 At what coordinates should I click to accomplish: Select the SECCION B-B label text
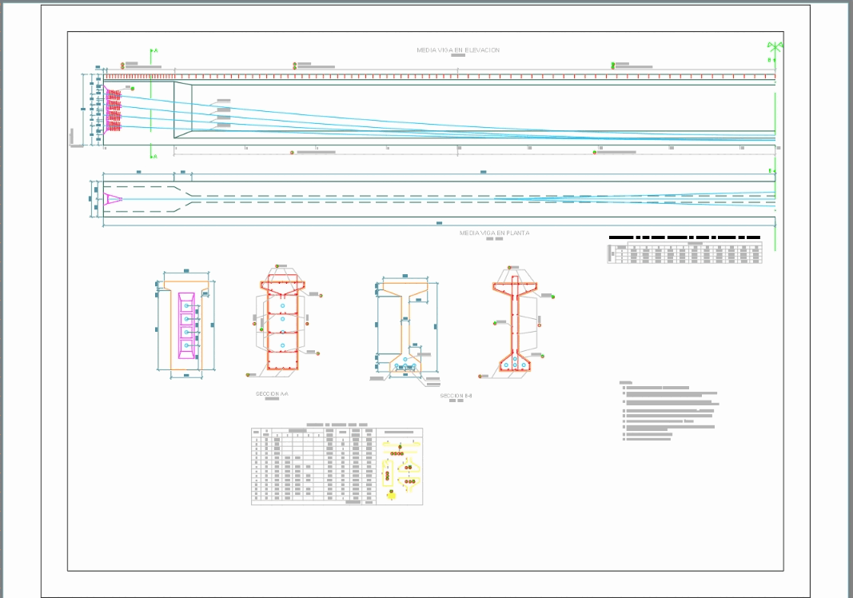click(x=456, y=396)
